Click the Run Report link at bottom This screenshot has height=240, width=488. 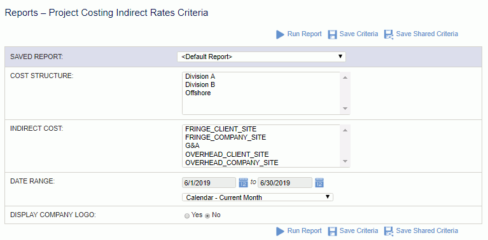304,230
